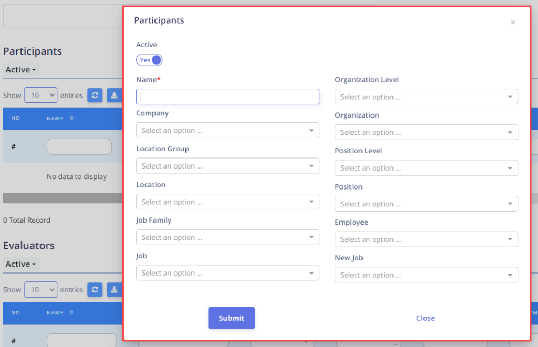Viewport: 538px width, 347px height.
Task: Open the Job Family select box
Action: point(227,237)
